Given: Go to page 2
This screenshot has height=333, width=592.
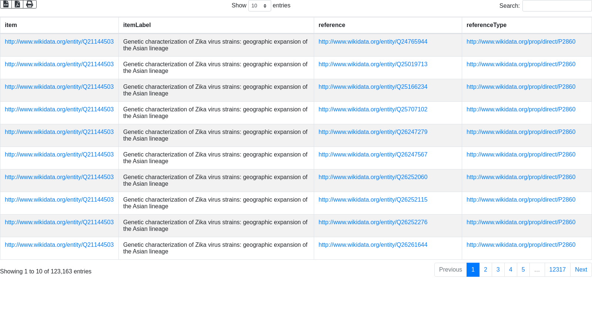Looking at the screenshot, I should coord(485,270).
